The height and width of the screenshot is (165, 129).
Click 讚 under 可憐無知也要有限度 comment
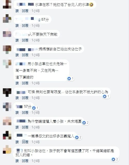click(17, 98)
